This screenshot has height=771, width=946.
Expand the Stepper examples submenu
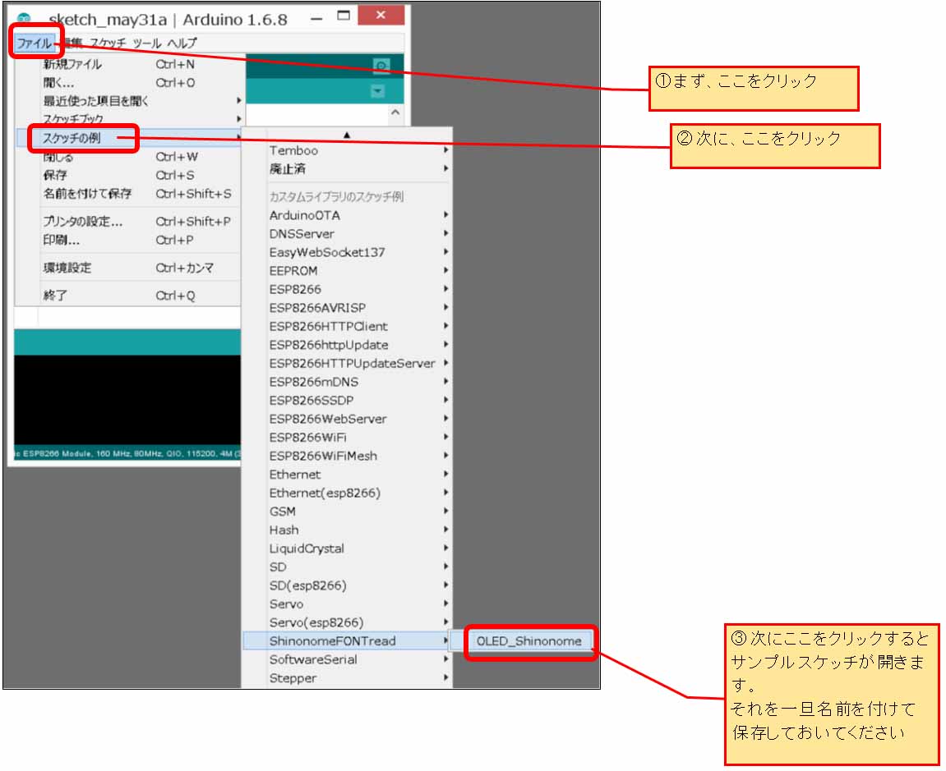click(x=347, y=678)
